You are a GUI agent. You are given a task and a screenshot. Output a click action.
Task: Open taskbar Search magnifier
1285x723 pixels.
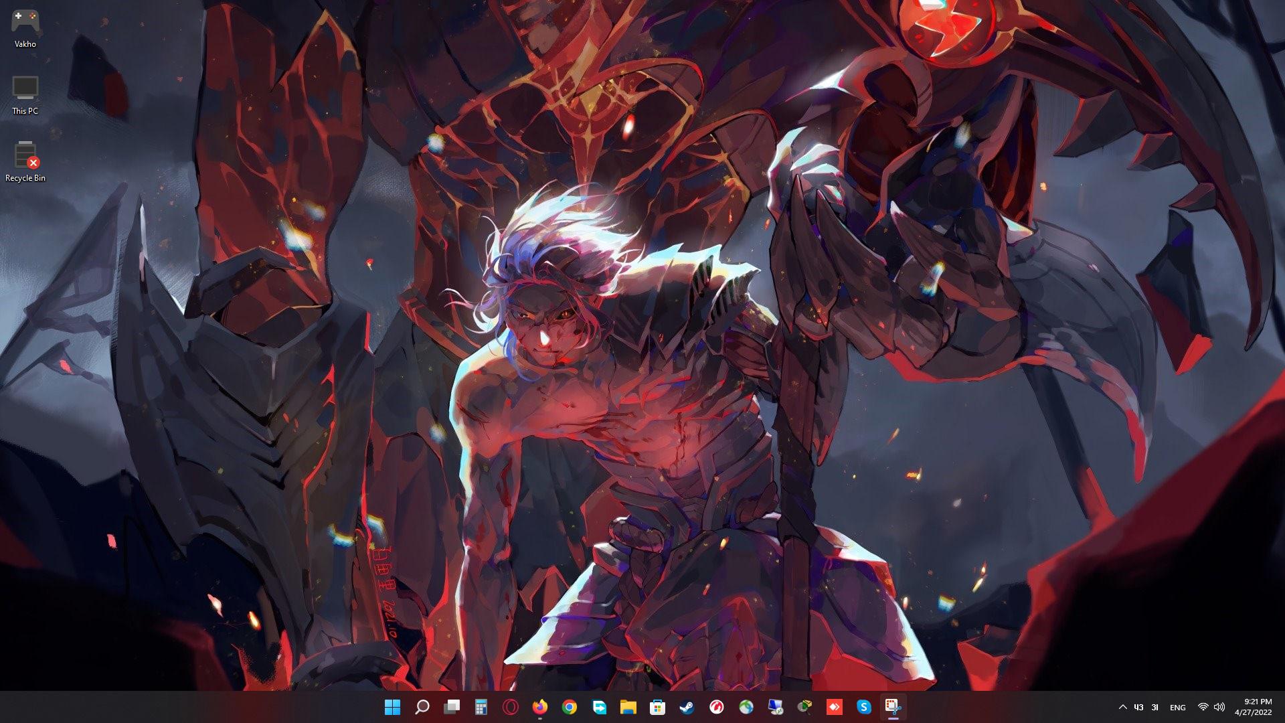click(422, 707)
